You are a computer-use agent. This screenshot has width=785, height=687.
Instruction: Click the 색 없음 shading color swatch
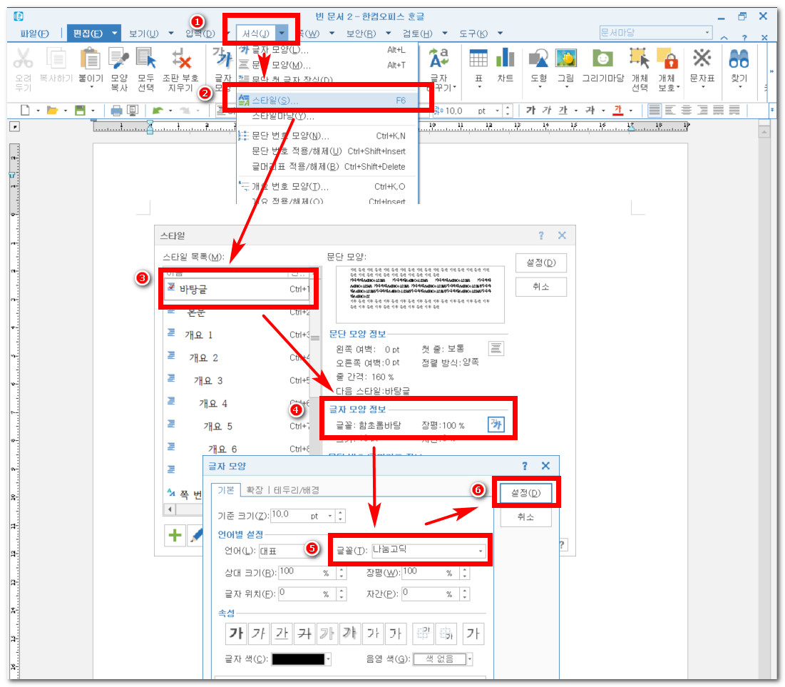tap(440, 659)
